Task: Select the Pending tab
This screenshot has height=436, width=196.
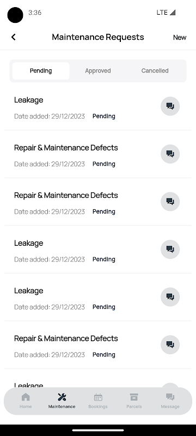Action: point(41,71)
